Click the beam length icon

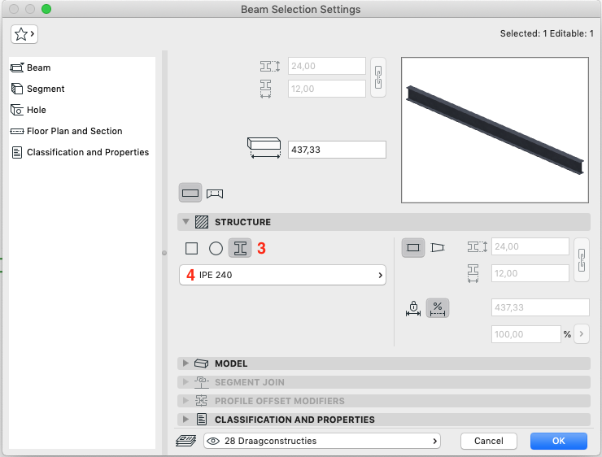pos(264,148)
